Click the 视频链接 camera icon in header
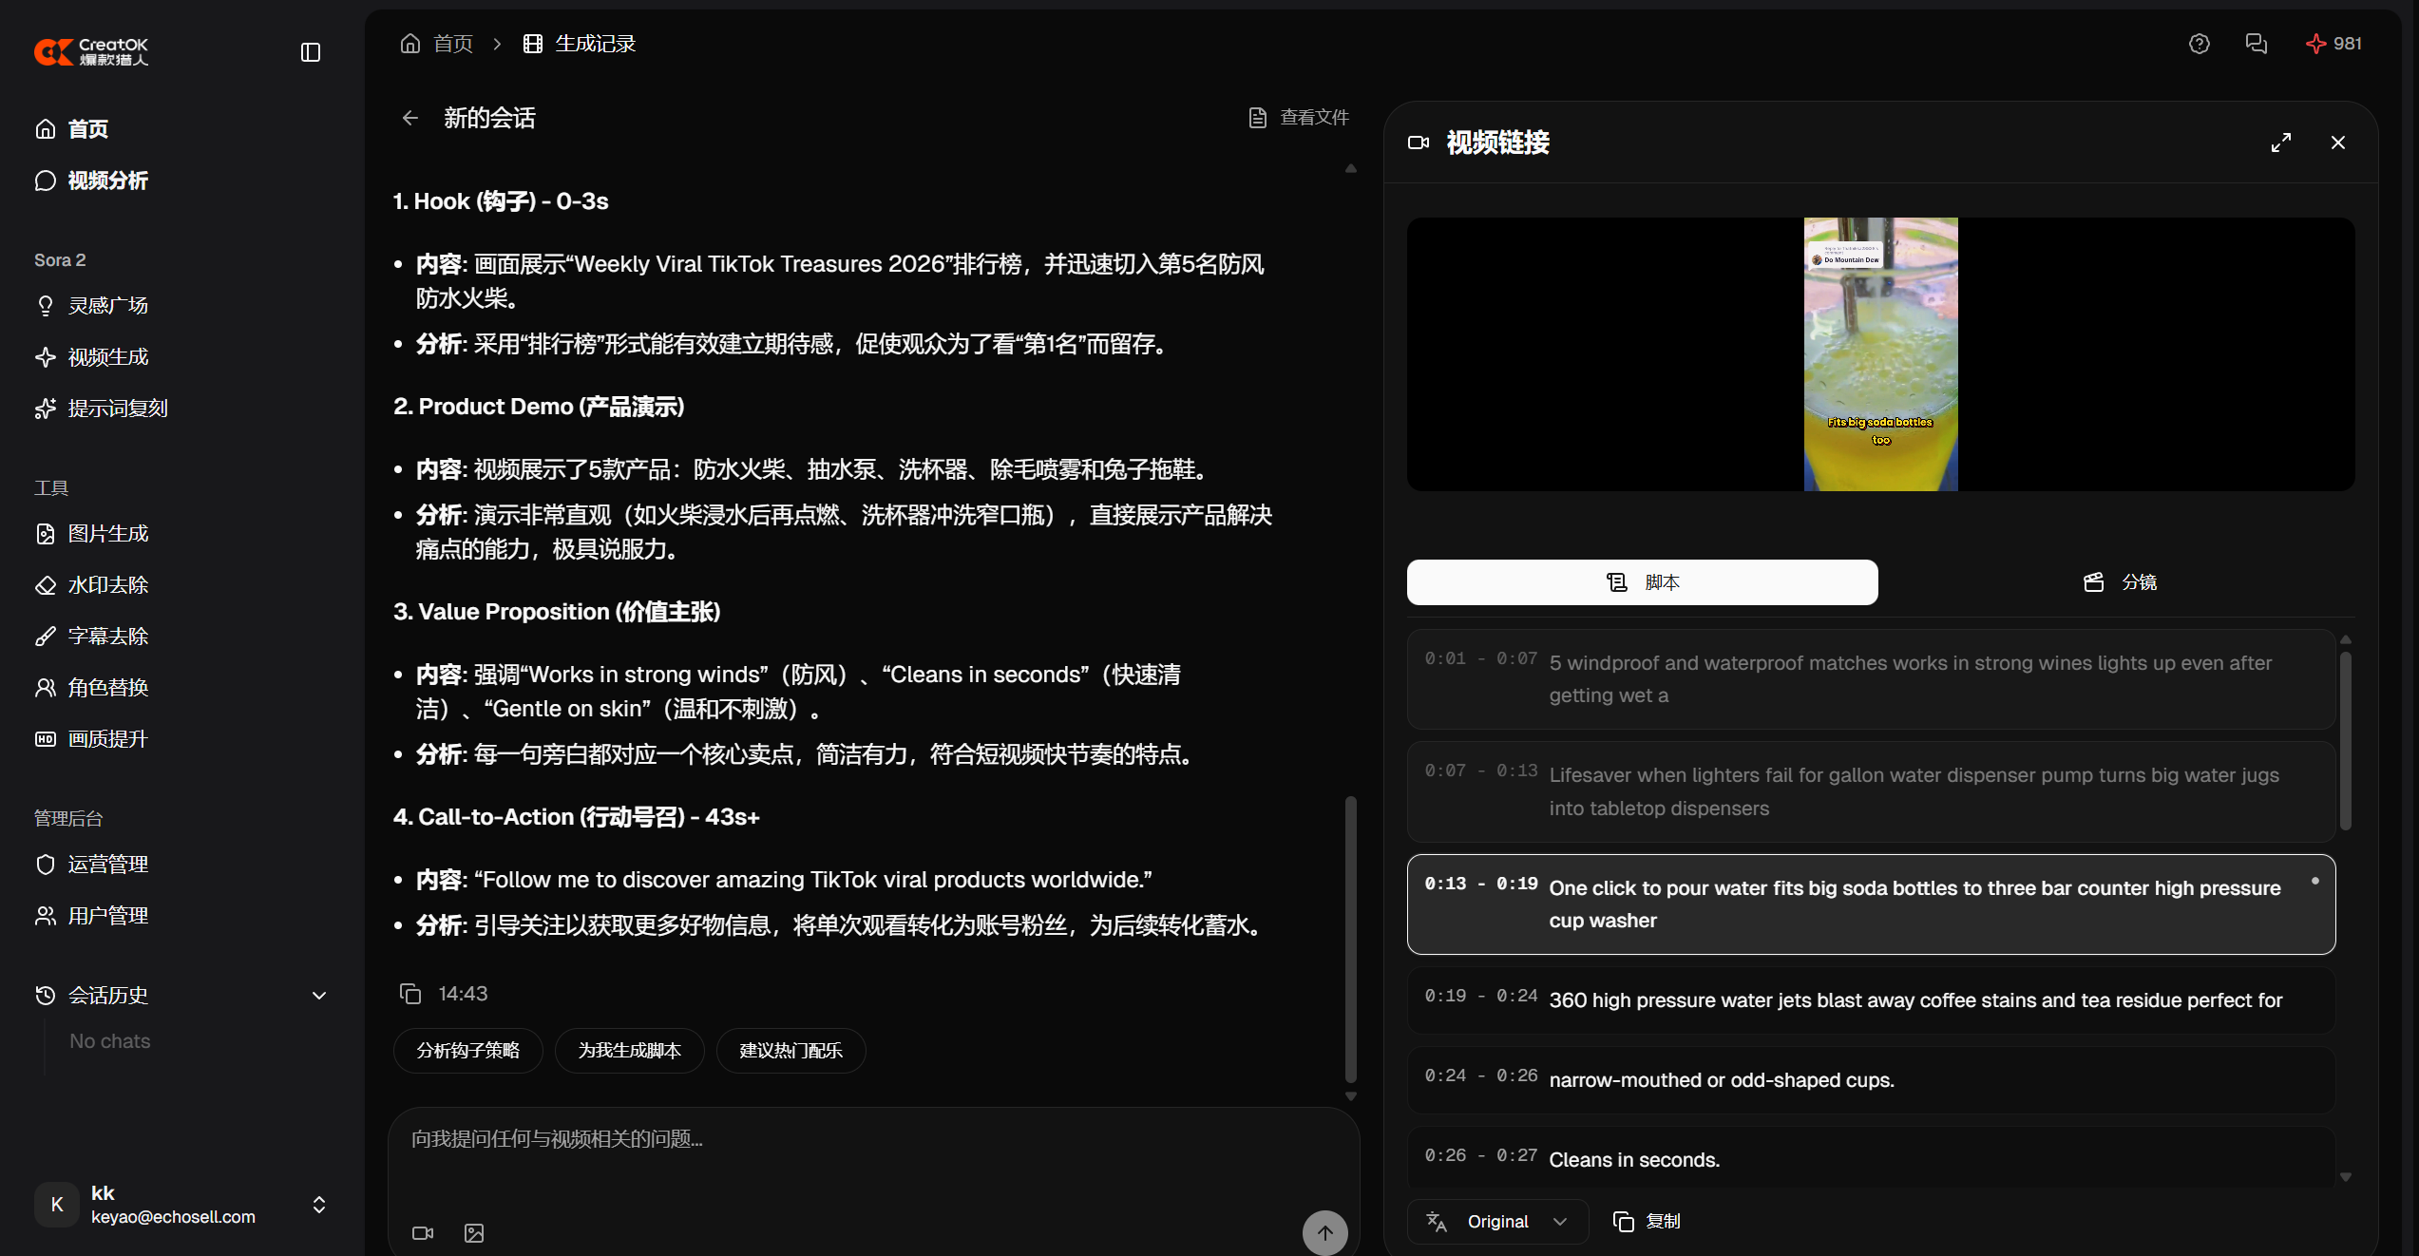2419x1256 pixels. click(1419, 143)
